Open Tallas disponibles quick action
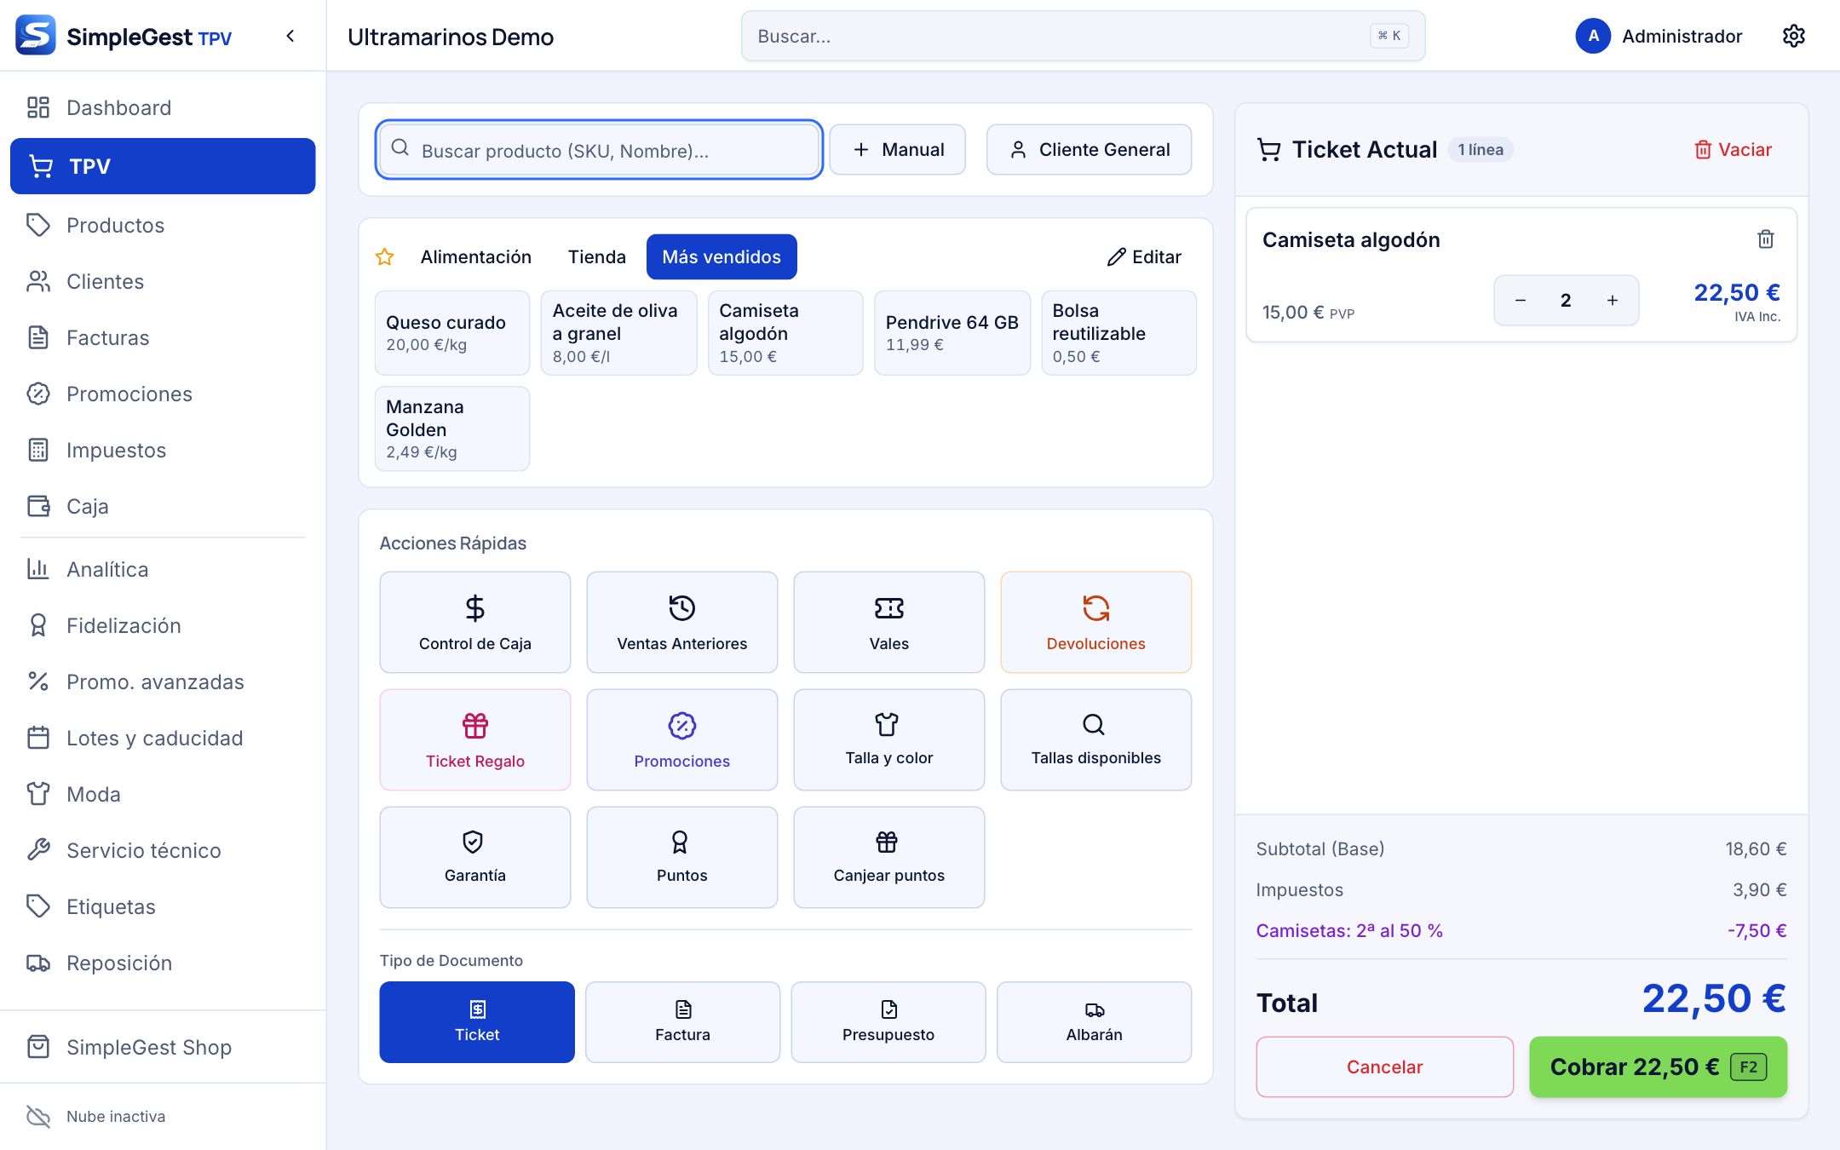Viewport: 1840px width, 1150px height. (x=1096, y=739)
